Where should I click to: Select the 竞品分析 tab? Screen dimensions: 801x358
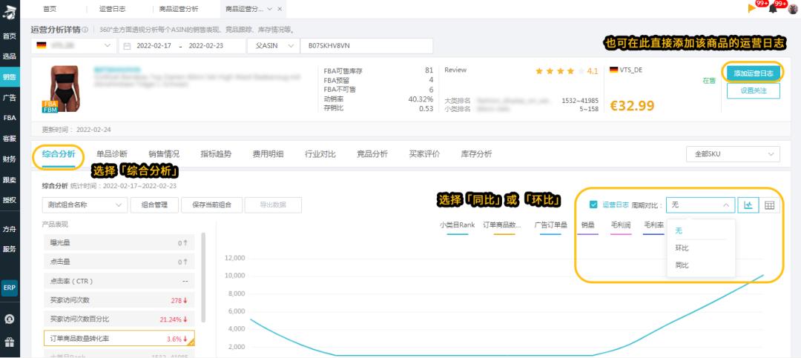pos(372,154)
